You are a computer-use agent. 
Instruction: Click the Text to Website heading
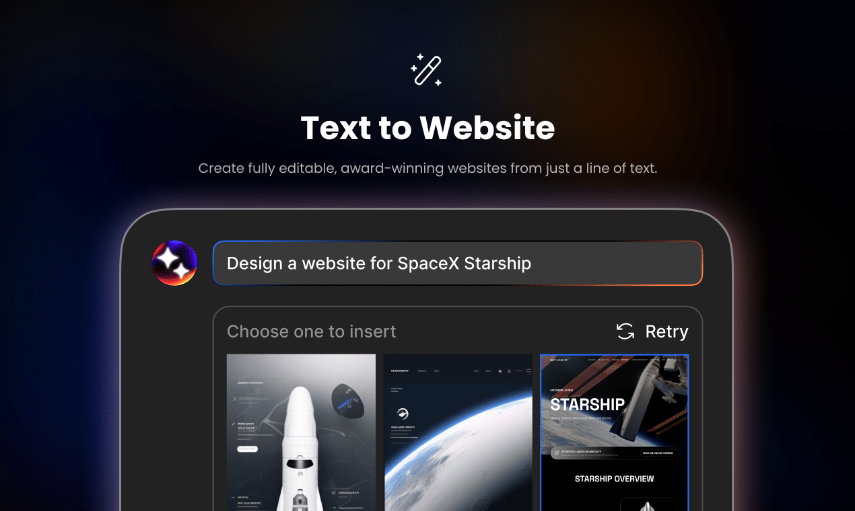[x=427, y=128]
